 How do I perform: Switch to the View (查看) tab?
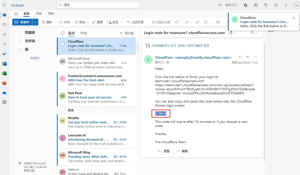(39, 13)
